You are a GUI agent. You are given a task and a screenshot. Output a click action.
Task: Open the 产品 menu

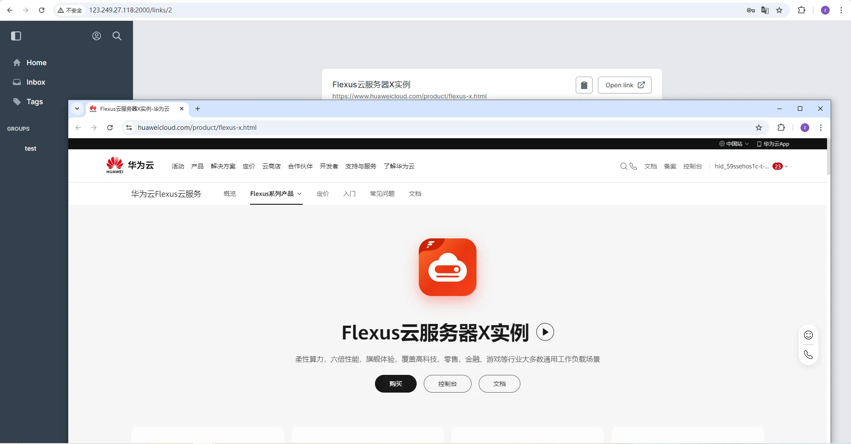pos(197,166)
